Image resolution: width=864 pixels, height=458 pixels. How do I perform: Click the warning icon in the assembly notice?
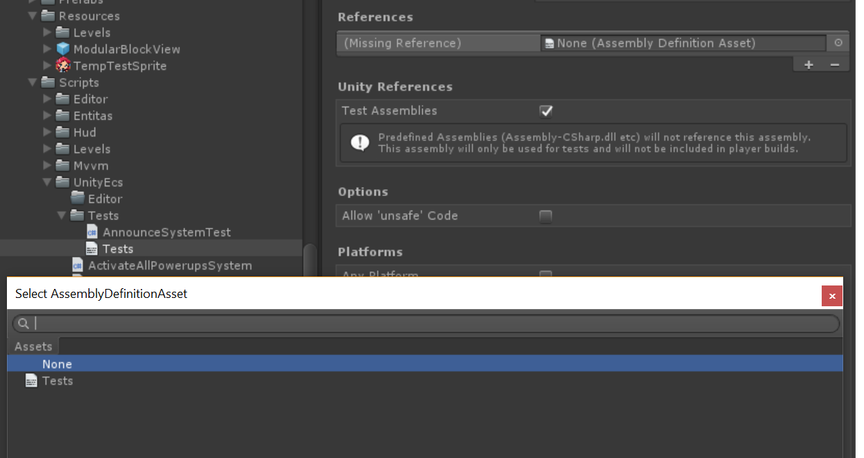click(359, 142)
